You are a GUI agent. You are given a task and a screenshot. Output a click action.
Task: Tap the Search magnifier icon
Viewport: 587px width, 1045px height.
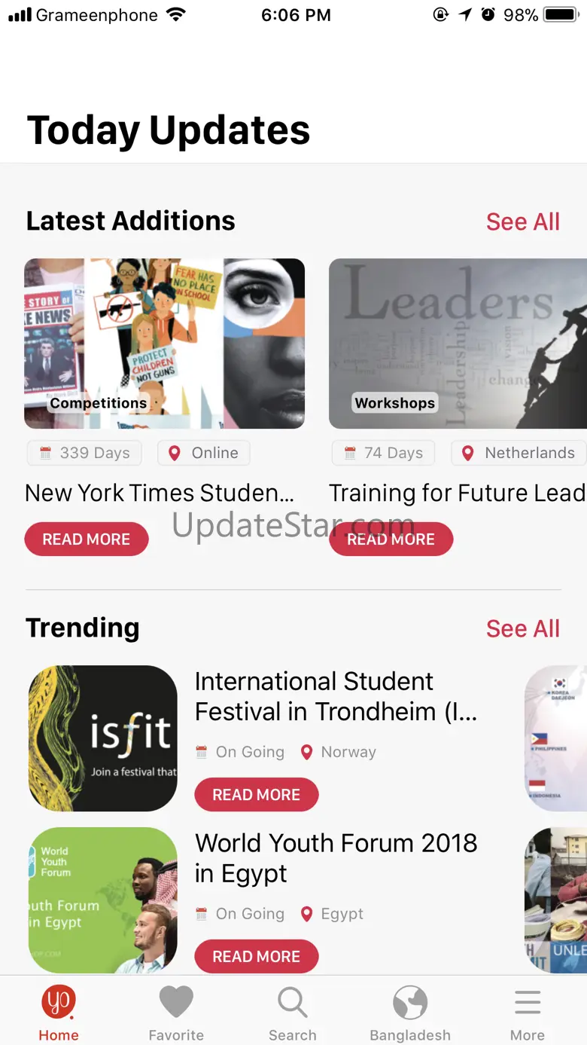[292, 1004]
